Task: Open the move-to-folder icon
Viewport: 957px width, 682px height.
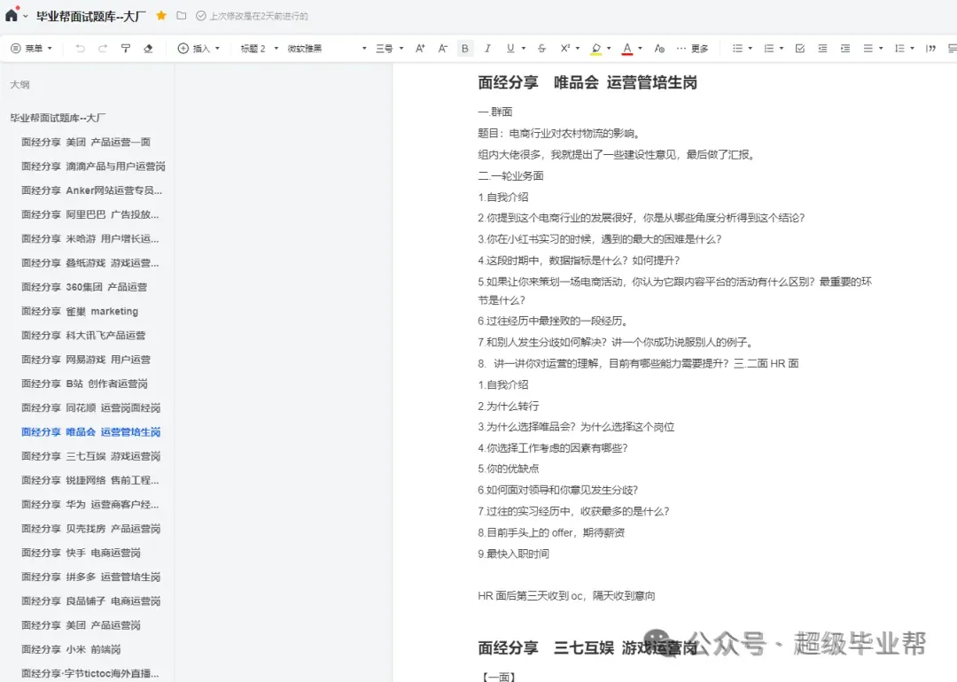Action: [x=182, y=16]
